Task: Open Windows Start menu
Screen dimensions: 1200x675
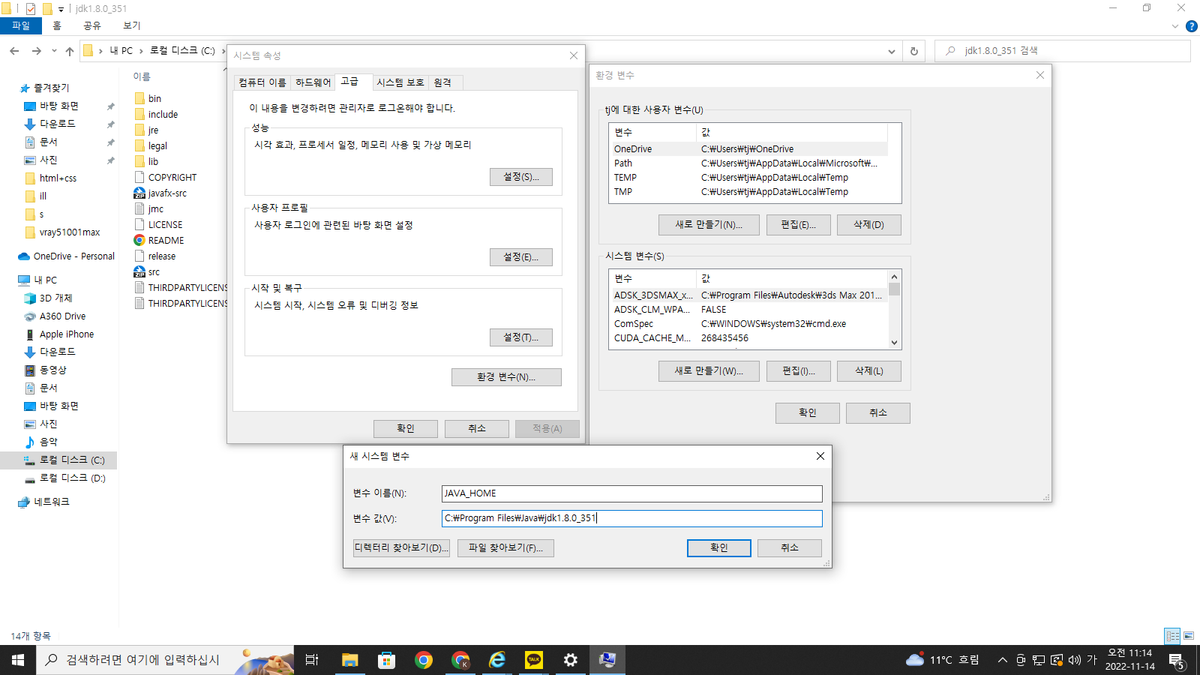Action: click(x=18, y=660)
